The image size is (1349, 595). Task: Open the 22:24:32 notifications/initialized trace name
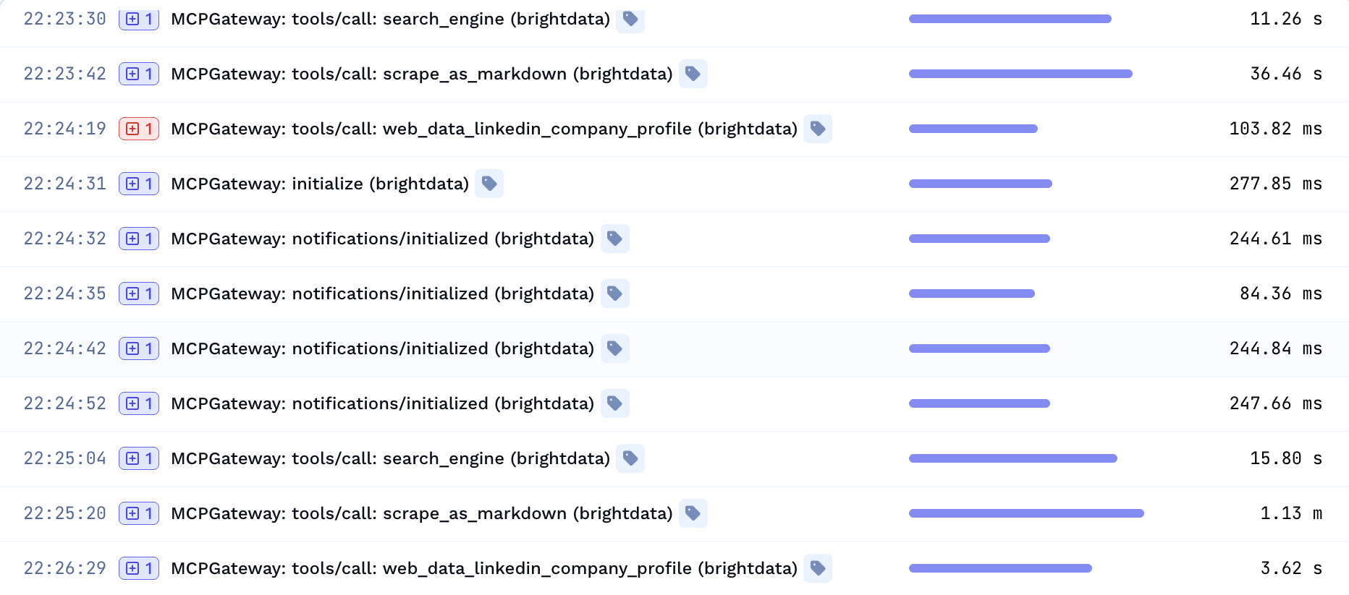click(x=383, y=239)
